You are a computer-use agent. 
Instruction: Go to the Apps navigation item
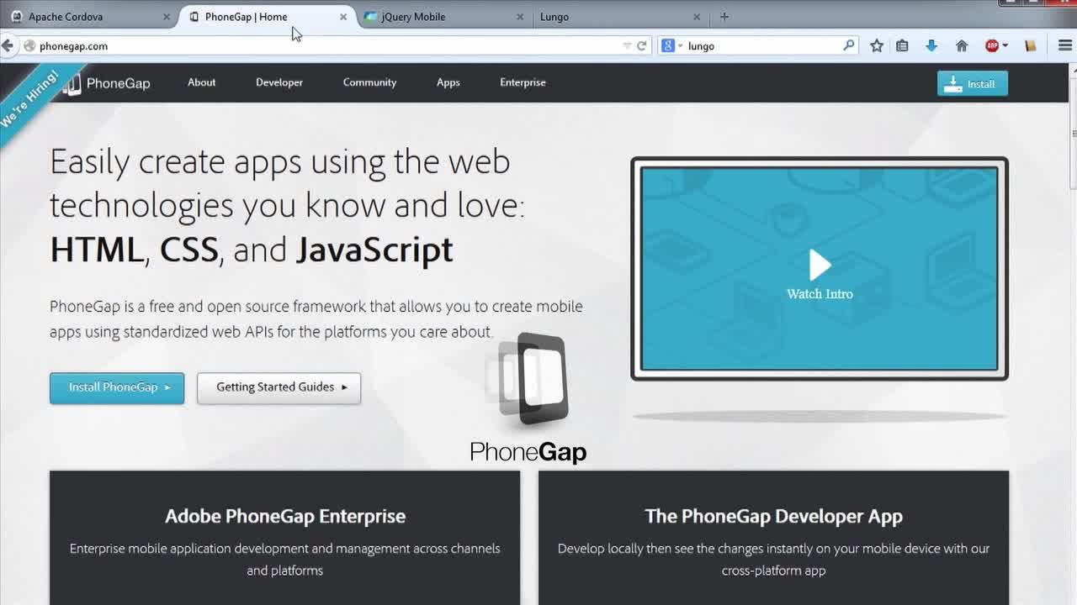point(448,82)
